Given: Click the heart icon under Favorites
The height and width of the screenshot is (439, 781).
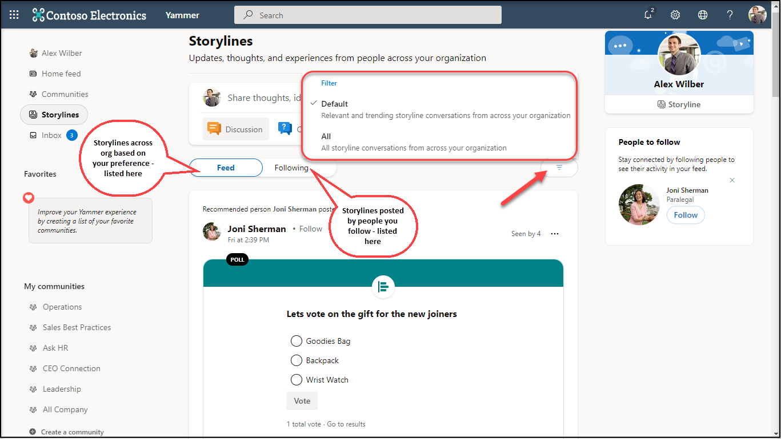Looking at the screenshot, I should [29, 198].
